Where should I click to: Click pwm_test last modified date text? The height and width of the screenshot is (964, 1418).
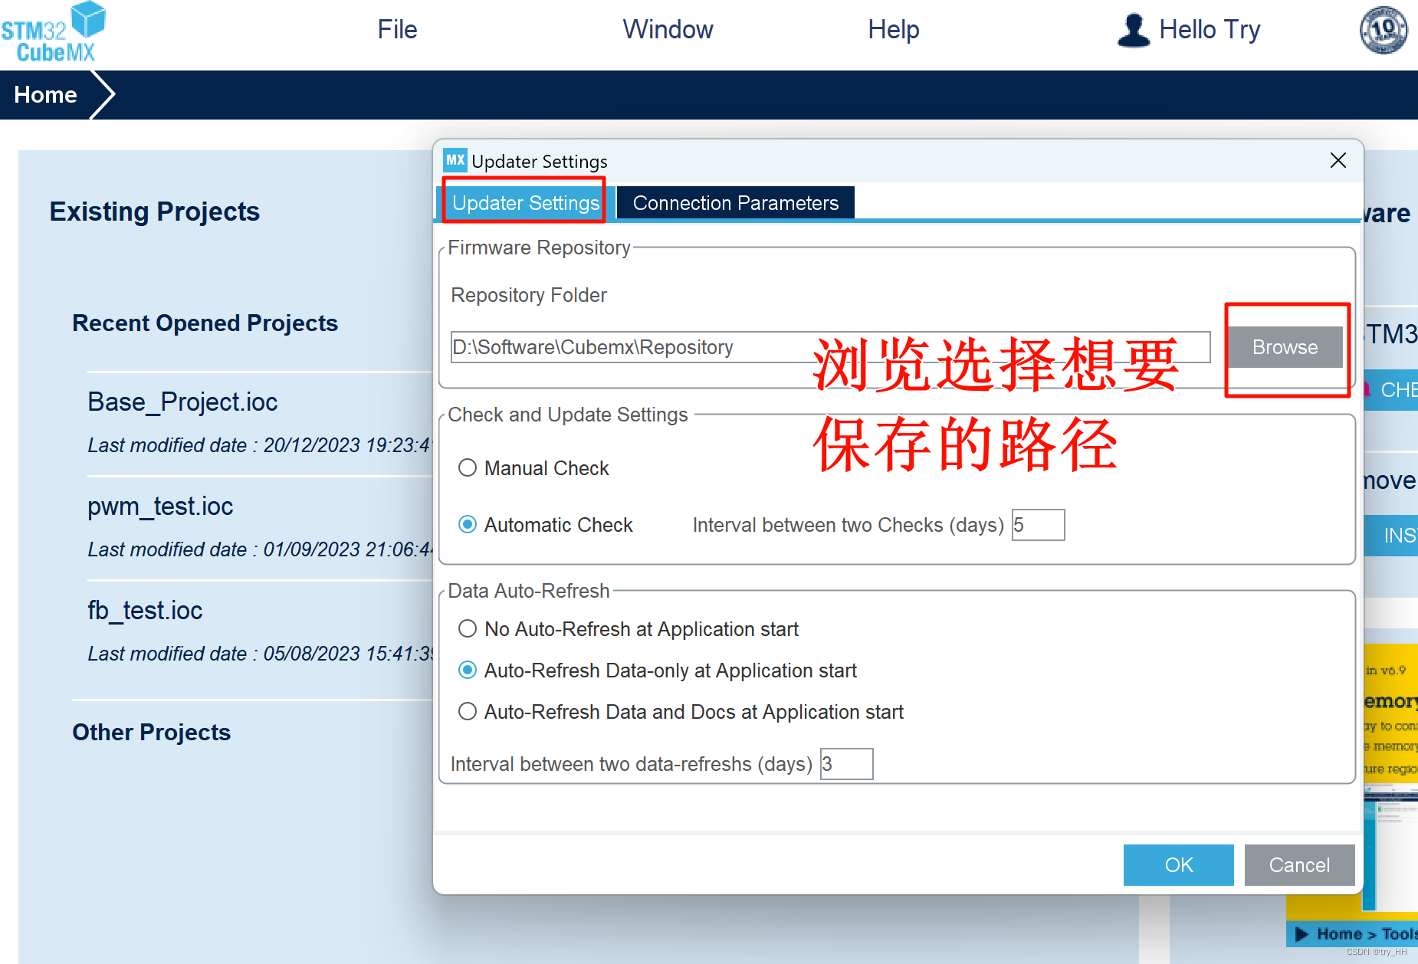point(260,549)
